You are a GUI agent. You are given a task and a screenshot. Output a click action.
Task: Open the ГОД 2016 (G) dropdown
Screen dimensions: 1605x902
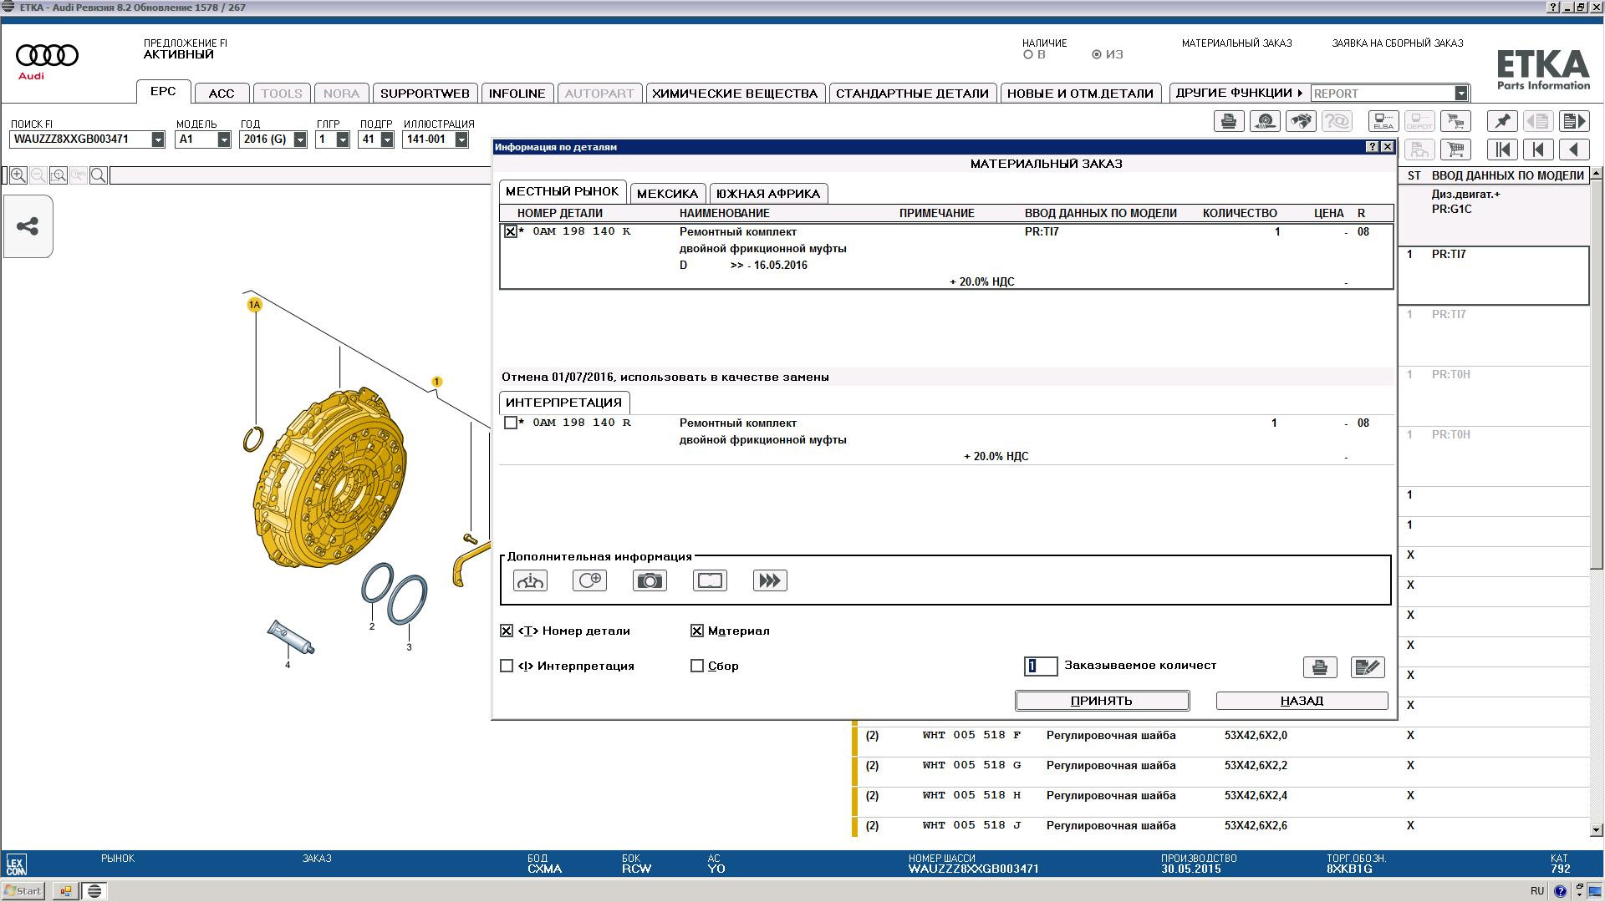tap(299, 139)
